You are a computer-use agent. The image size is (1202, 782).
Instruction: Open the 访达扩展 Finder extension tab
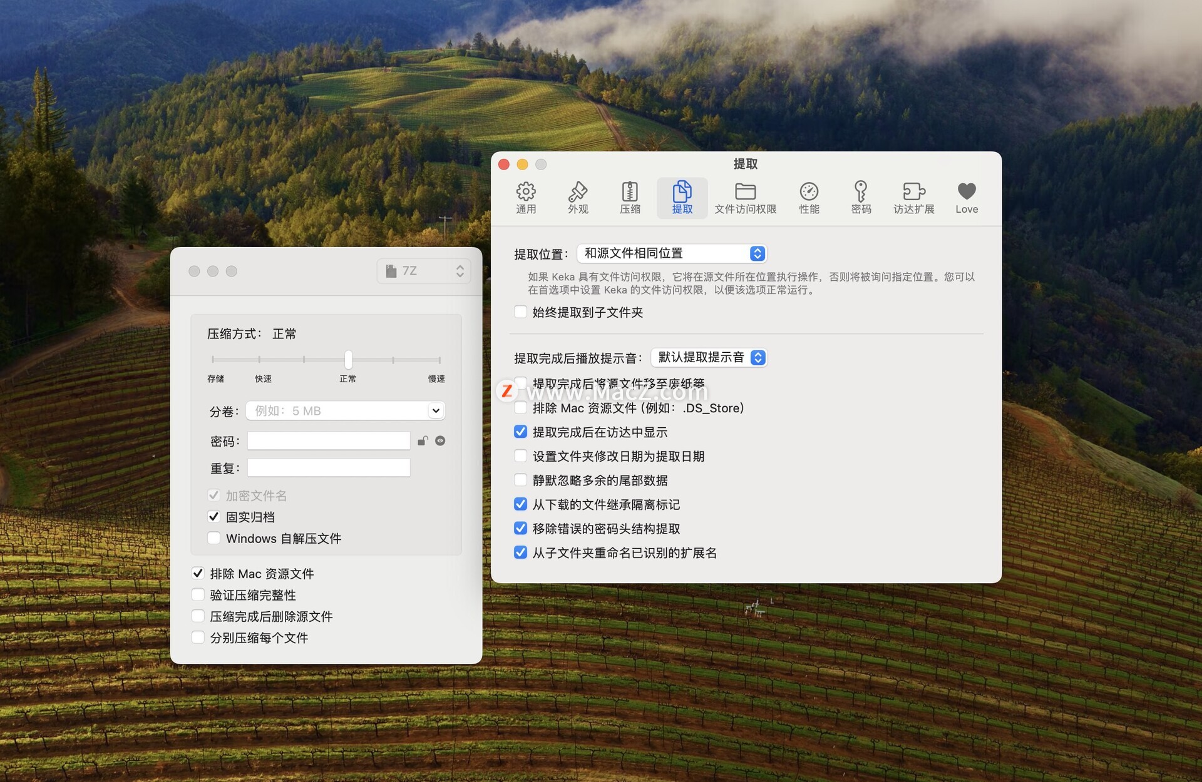point(913,198)
